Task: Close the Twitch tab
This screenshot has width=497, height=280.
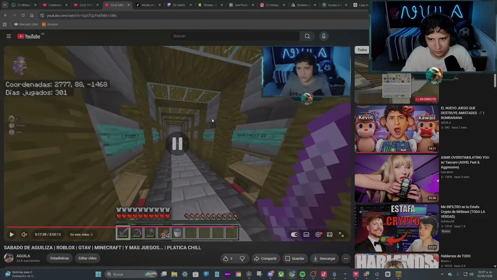Action: [191, 5]
